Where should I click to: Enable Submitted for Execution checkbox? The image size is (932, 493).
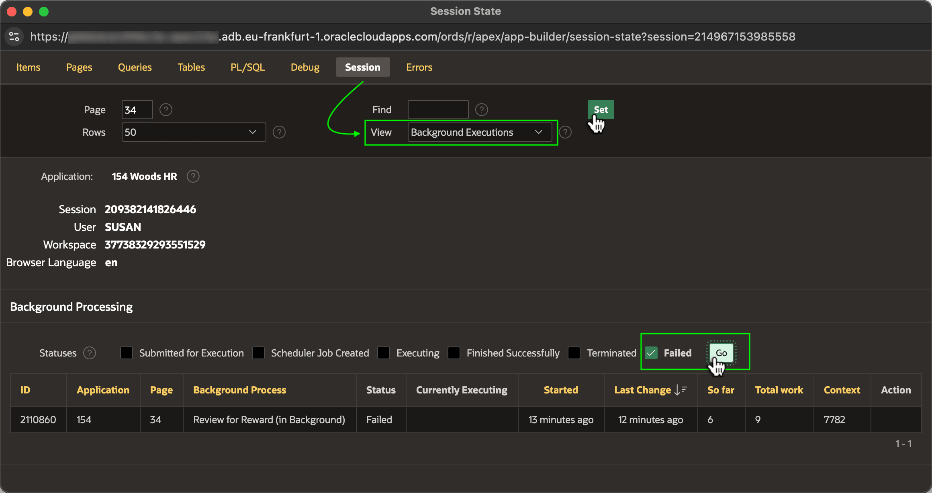pos(127,353)
